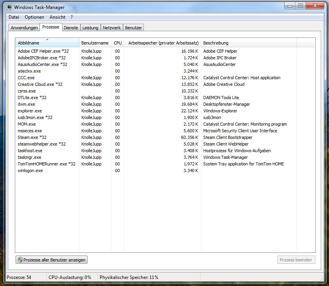Click the 60.356 K memory value
This screenshot has height=286, width=329.
190,137
